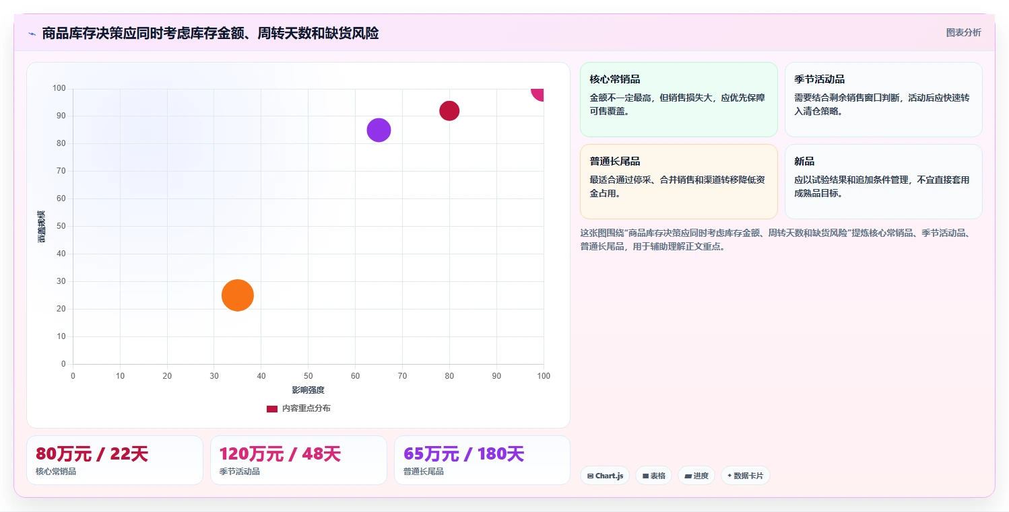Viewport: 1009px width, 512px height.
Task: Select the 表格 tag
Action: click(x=653, y=476)
